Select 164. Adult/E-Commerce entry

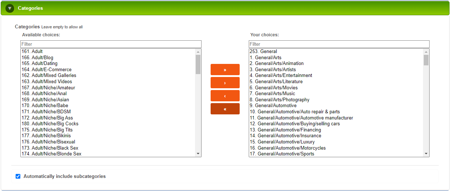(x=108, y=69)
